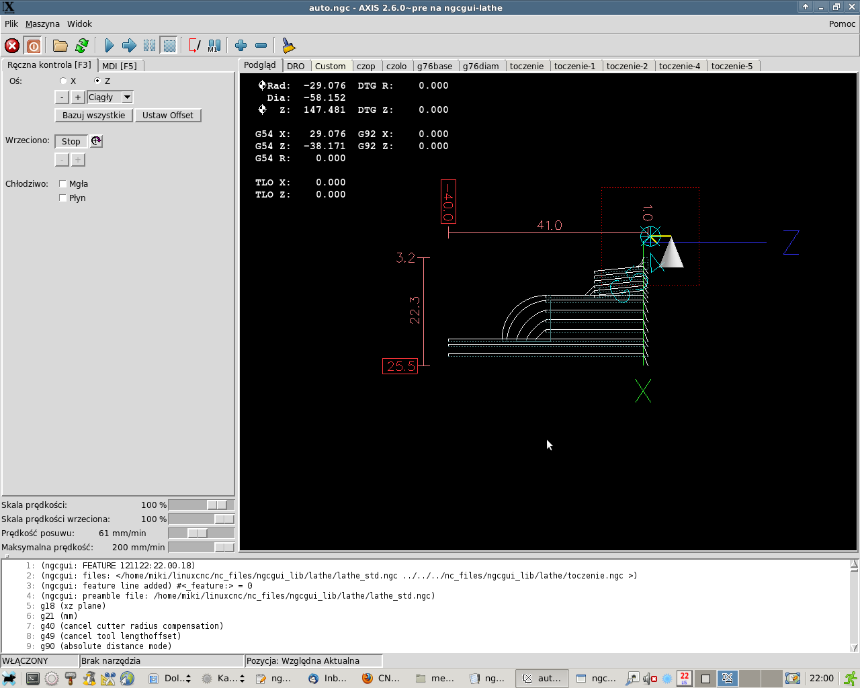Expand Ka... taskbar menu arrows
This screenshot has height=688, width=860.
(x=241, y=679)
